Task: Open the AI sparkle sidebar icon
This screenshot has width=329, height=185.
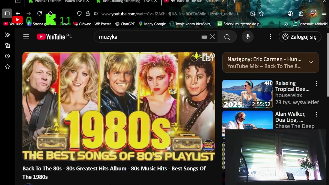Action: (7, 35)
